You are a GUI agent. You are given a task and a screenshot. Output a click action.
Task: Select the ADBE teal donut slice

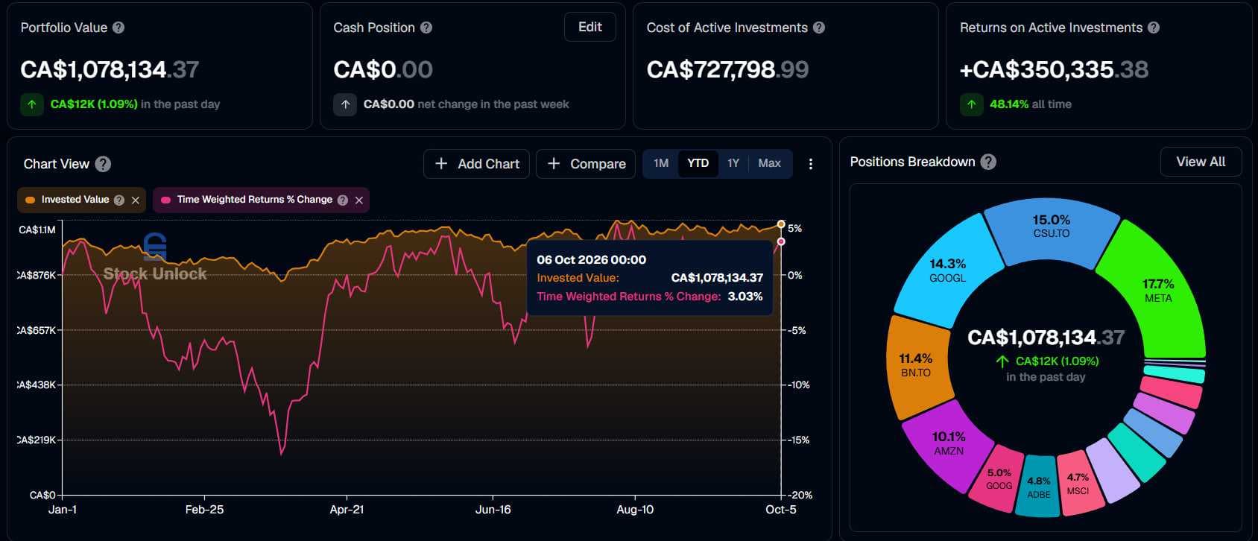point(1039,487)
